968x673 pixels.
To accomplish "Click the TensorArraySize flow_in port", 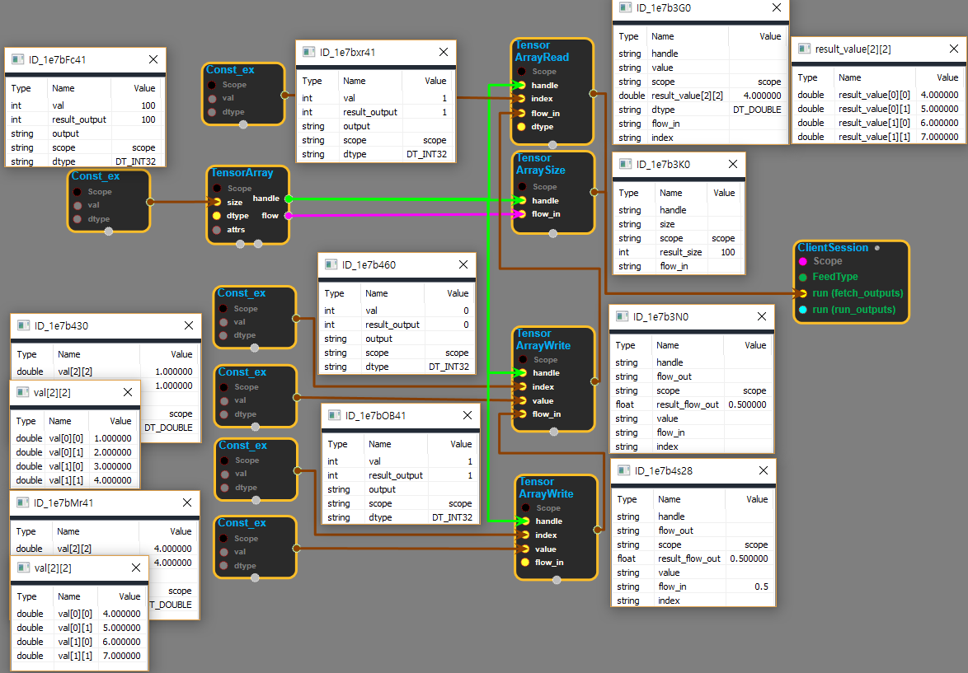I will 521,214.
